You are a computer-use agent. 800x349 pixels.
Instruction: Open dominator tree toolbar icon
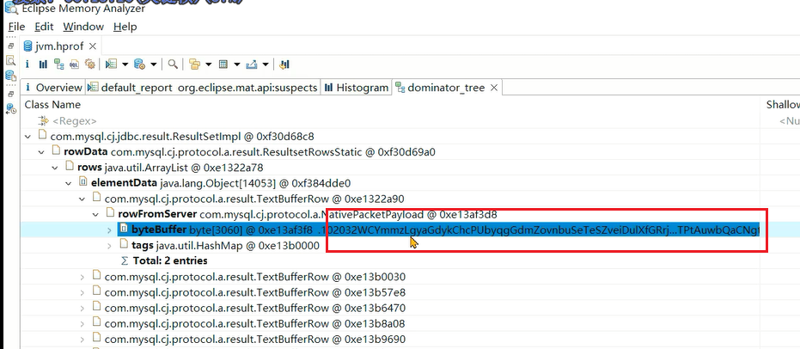pyautogui.click(x=59, y=64)
